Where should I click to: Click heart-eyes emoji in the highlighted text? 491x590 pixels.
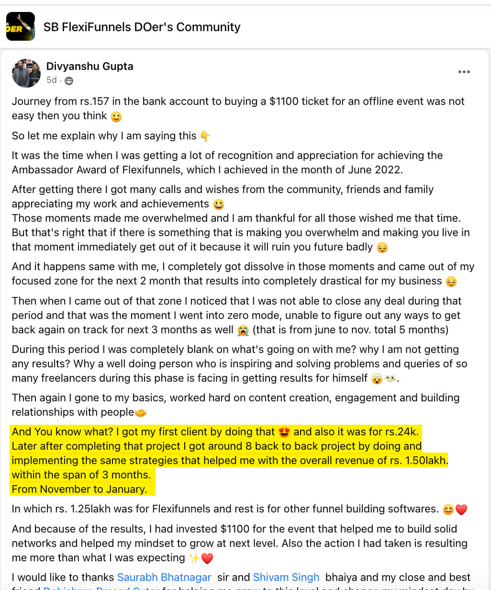284,432
